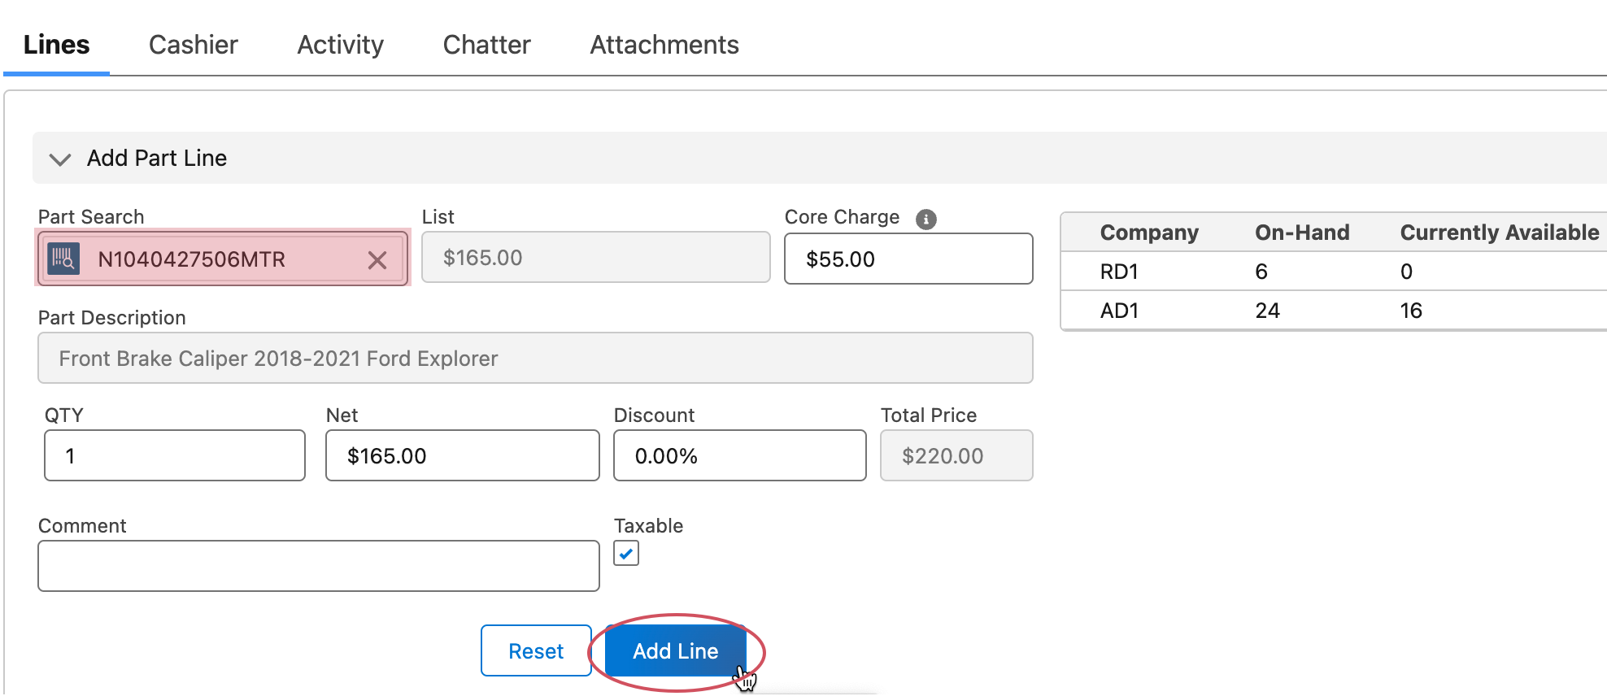Uncheck the Taxable checkbox

point(626,554)
